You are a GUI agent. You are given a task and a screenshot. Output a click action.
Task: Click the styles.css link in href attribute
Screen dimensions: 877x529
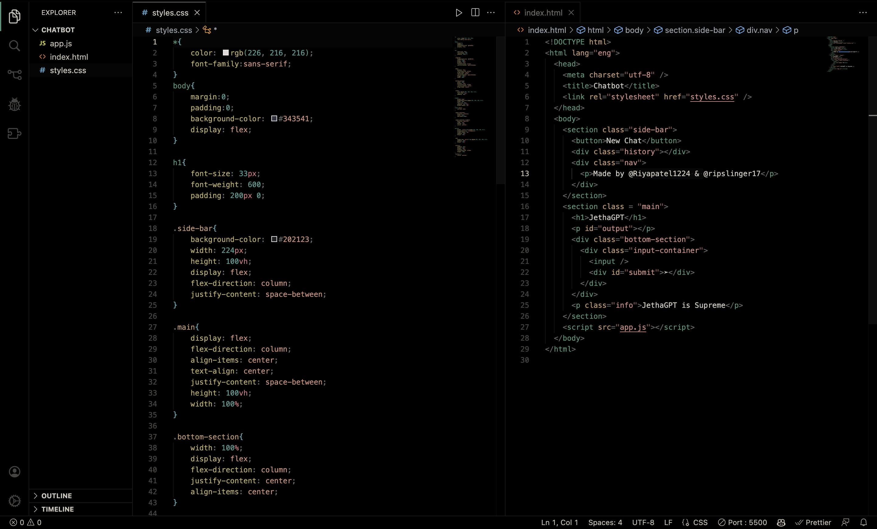(712, 97)
